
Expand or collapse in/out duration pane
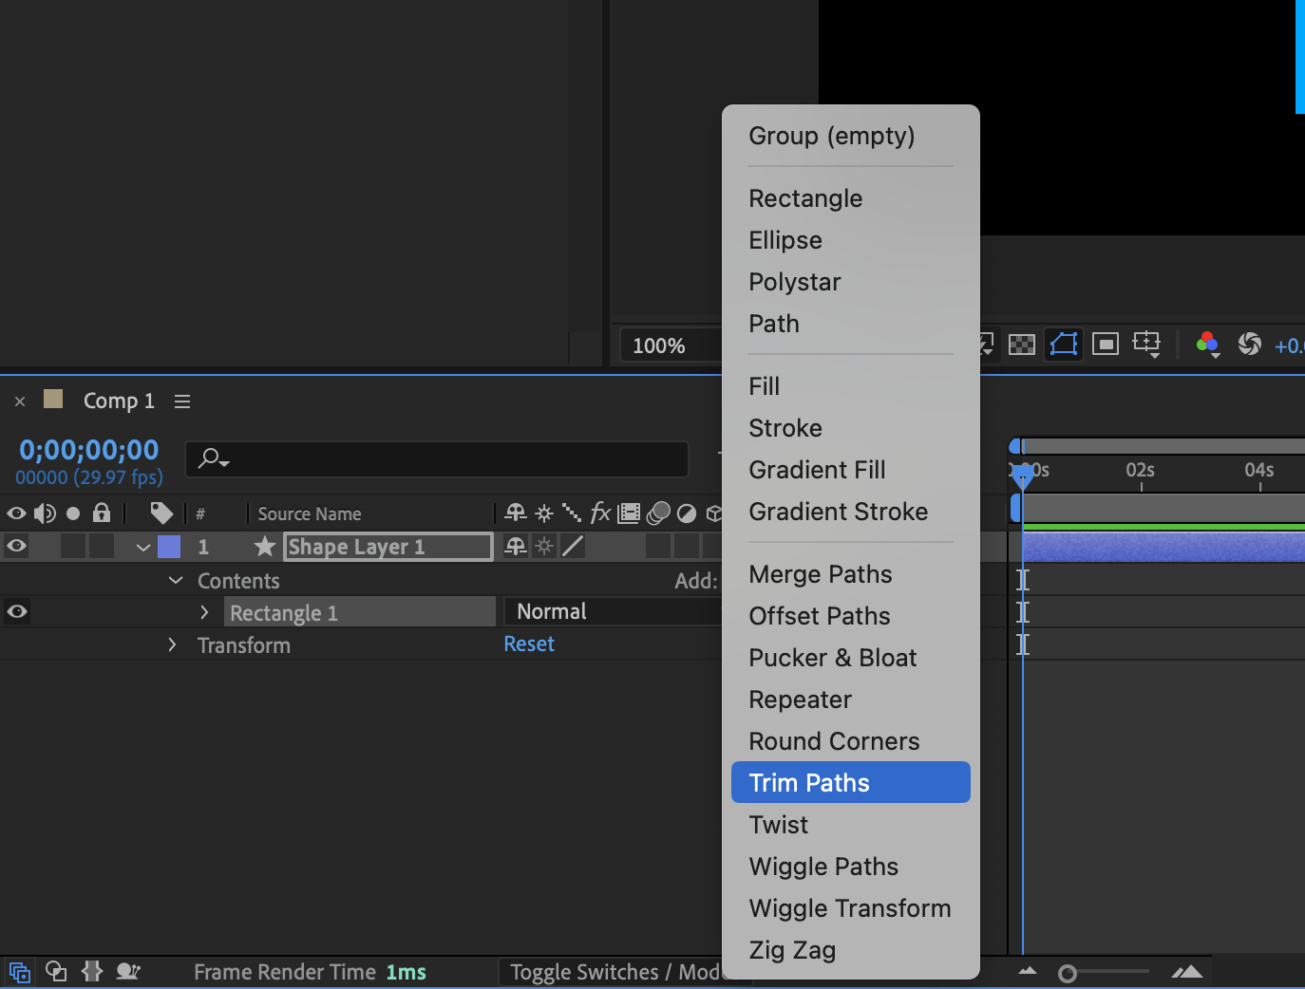[92, 971]
